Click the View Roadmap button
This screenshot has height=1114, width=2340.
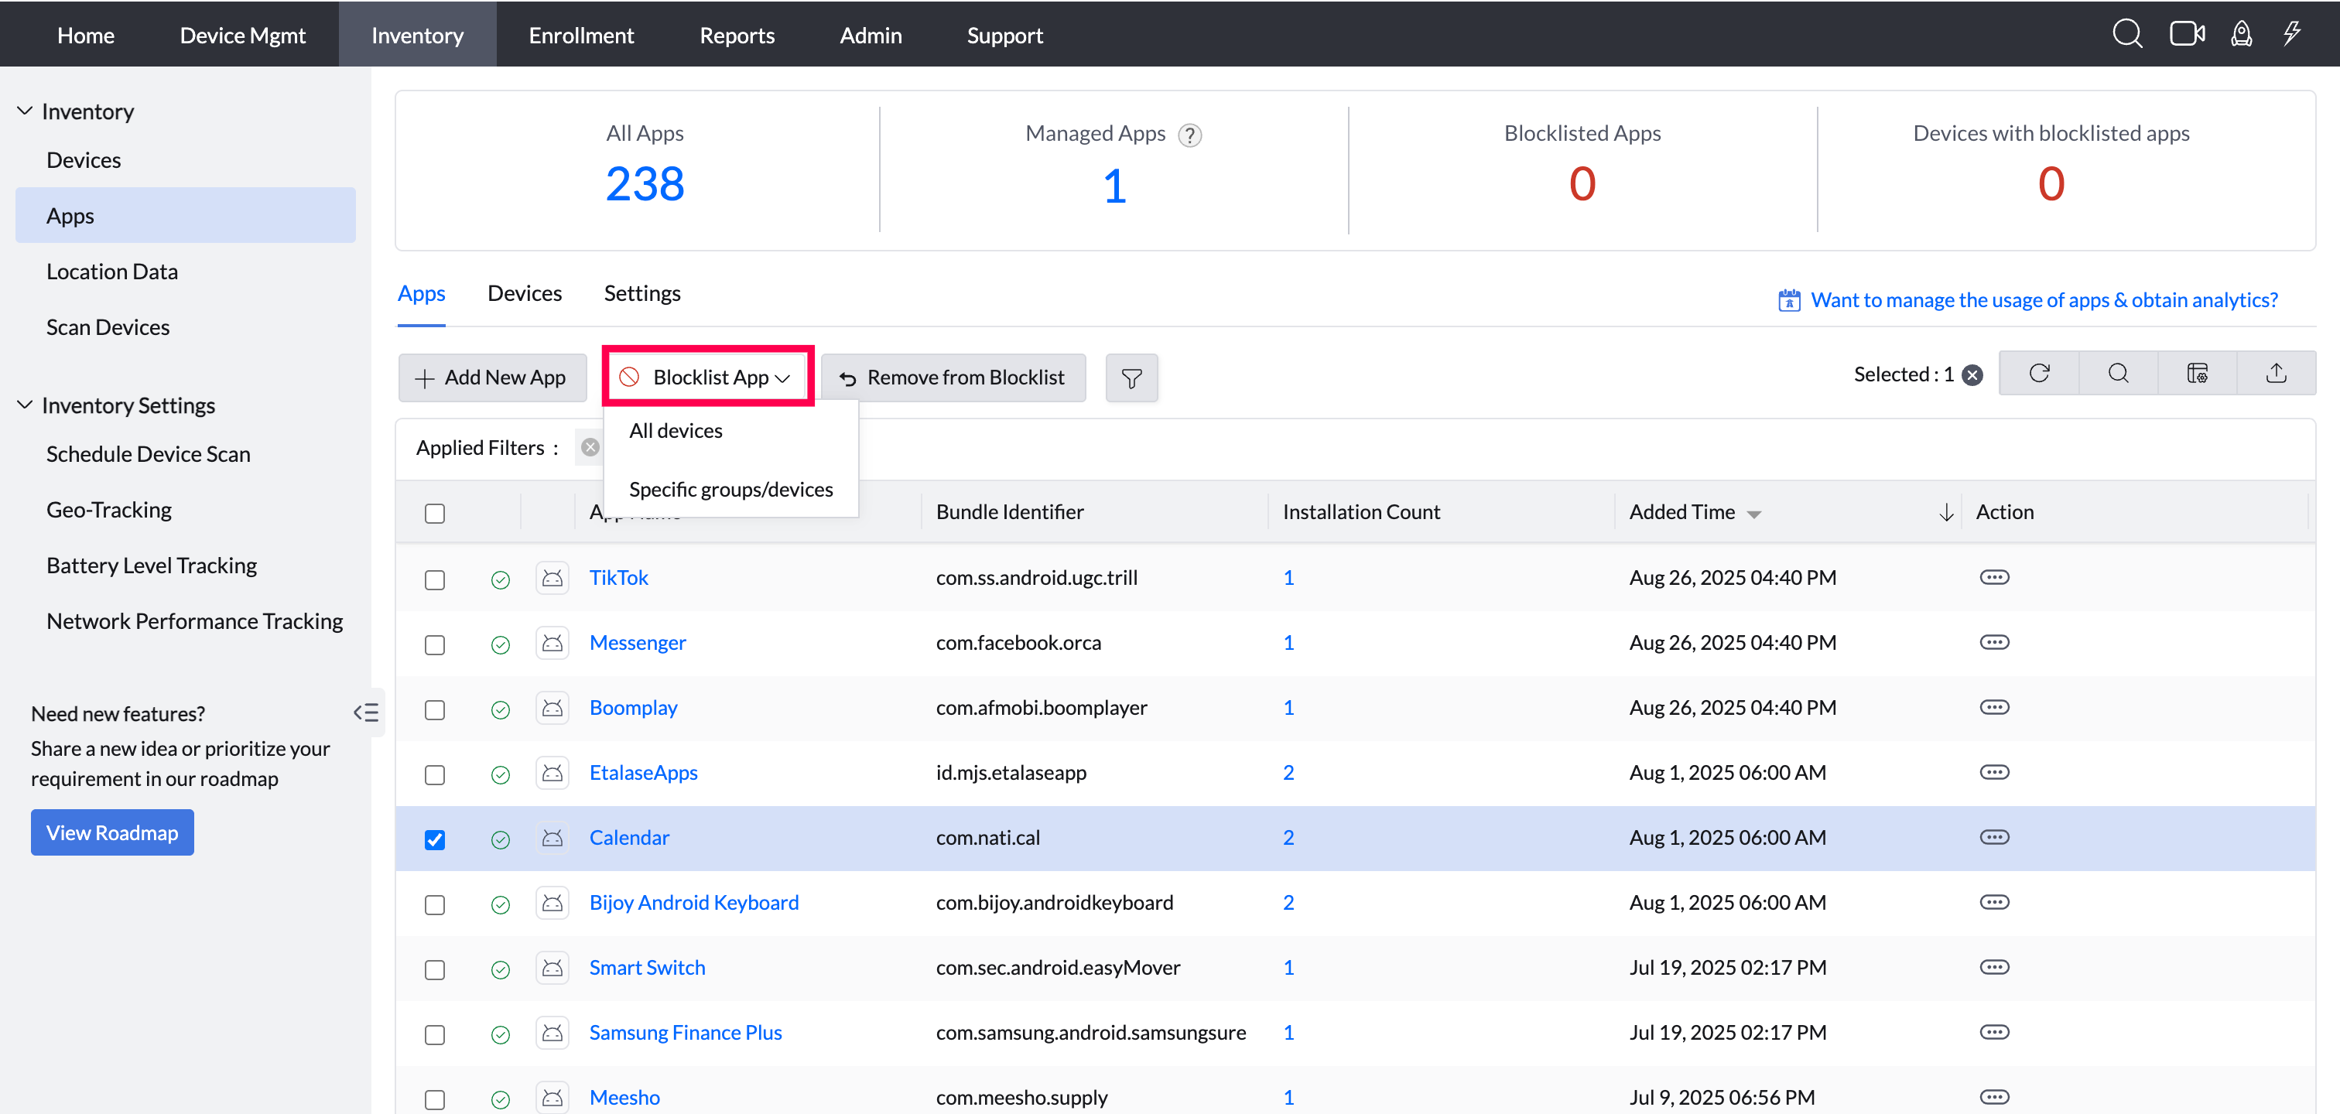tap(111, 832)
